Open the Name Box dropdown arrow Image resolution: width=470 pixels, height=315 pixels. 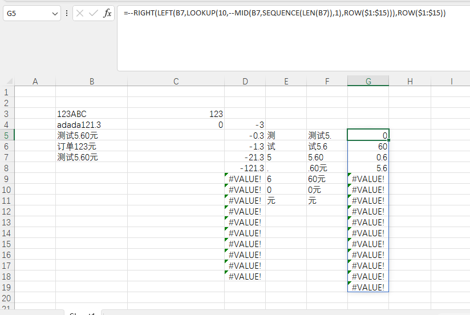pos(55,14)
